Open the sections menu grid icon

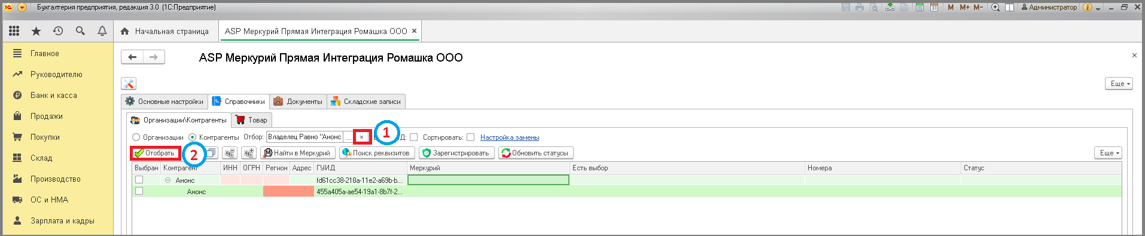[14, 31]
